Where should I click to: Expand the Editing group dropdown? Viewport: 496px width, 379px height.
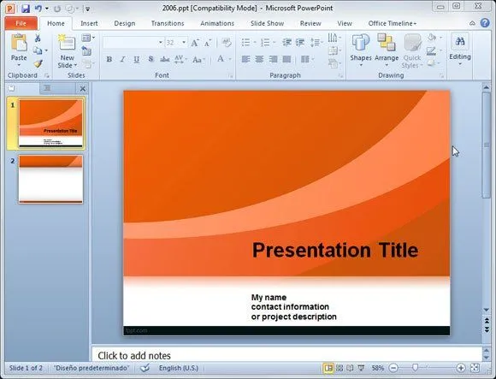pos(460,64)
